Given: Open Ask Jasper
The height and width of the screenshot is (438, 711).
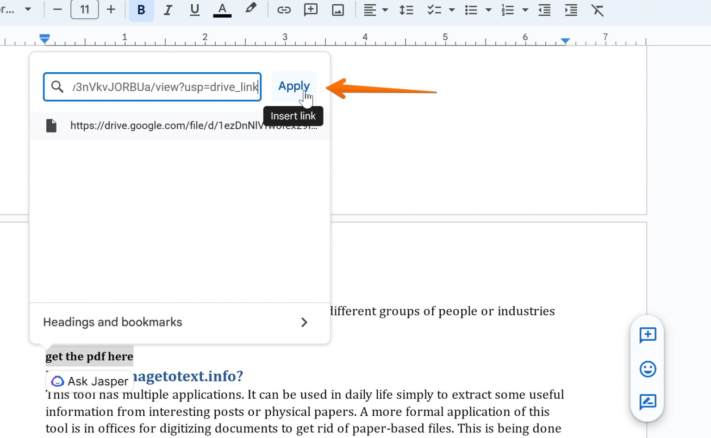Looking at the screenshot, I should pyautogui.click(x=89, y=381).
